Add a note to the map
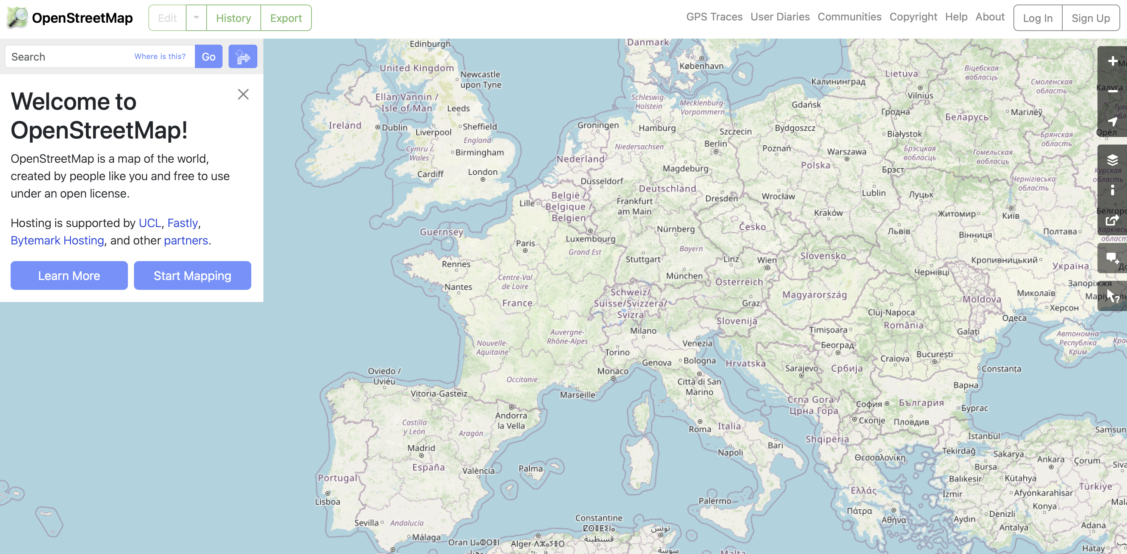1127x554 pixels. point(1112,258)
